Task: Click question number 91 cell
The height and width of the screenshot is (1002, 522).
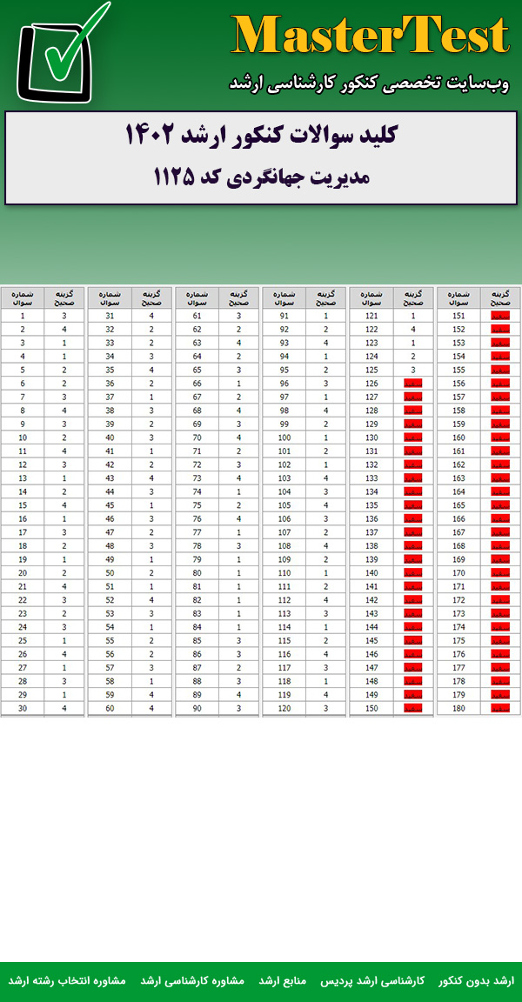Action: click(x=284, y=317)
